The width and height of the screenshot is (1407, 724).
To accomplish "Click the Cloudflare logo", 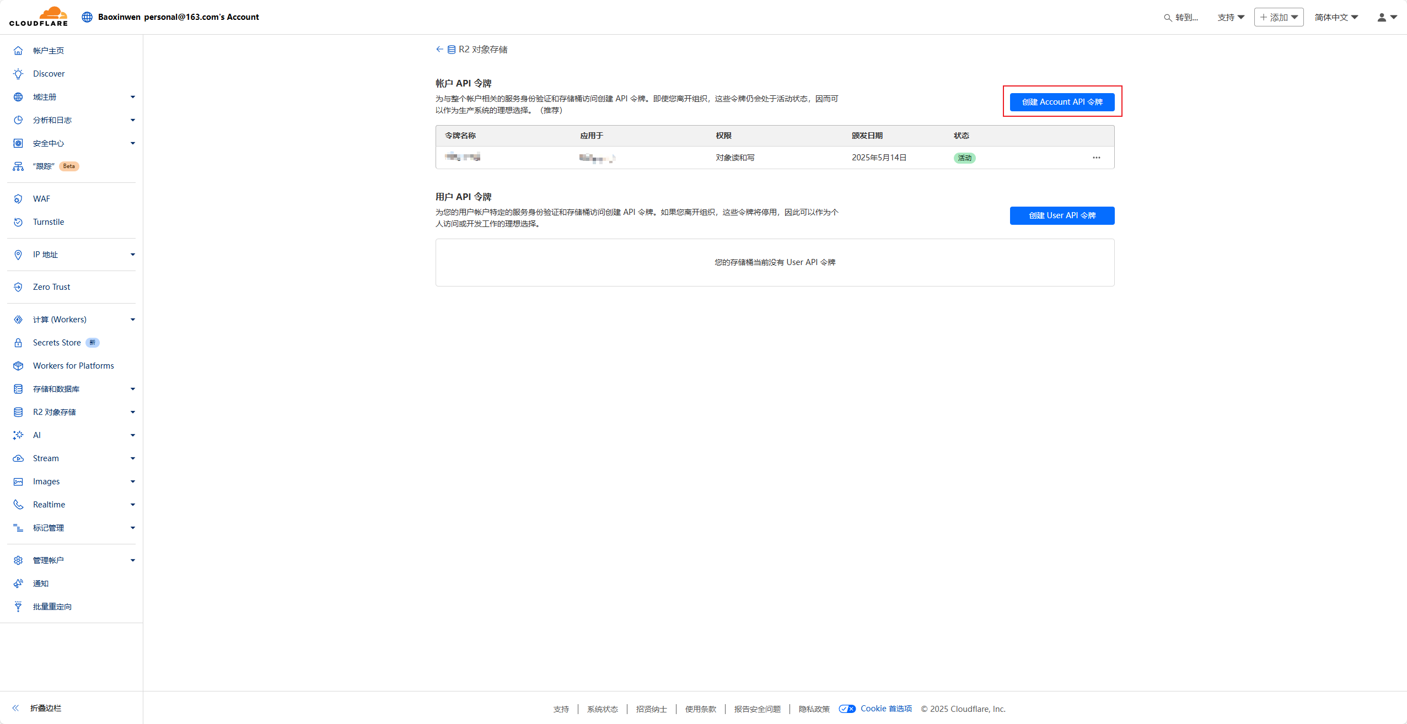I will 39,17.
